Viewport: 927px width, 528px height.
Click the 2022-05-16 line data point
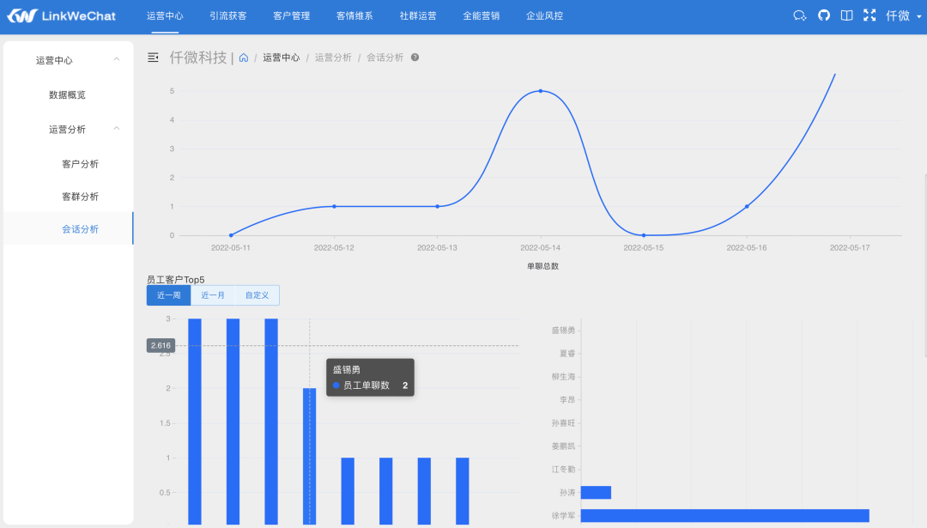pos(747,206)
